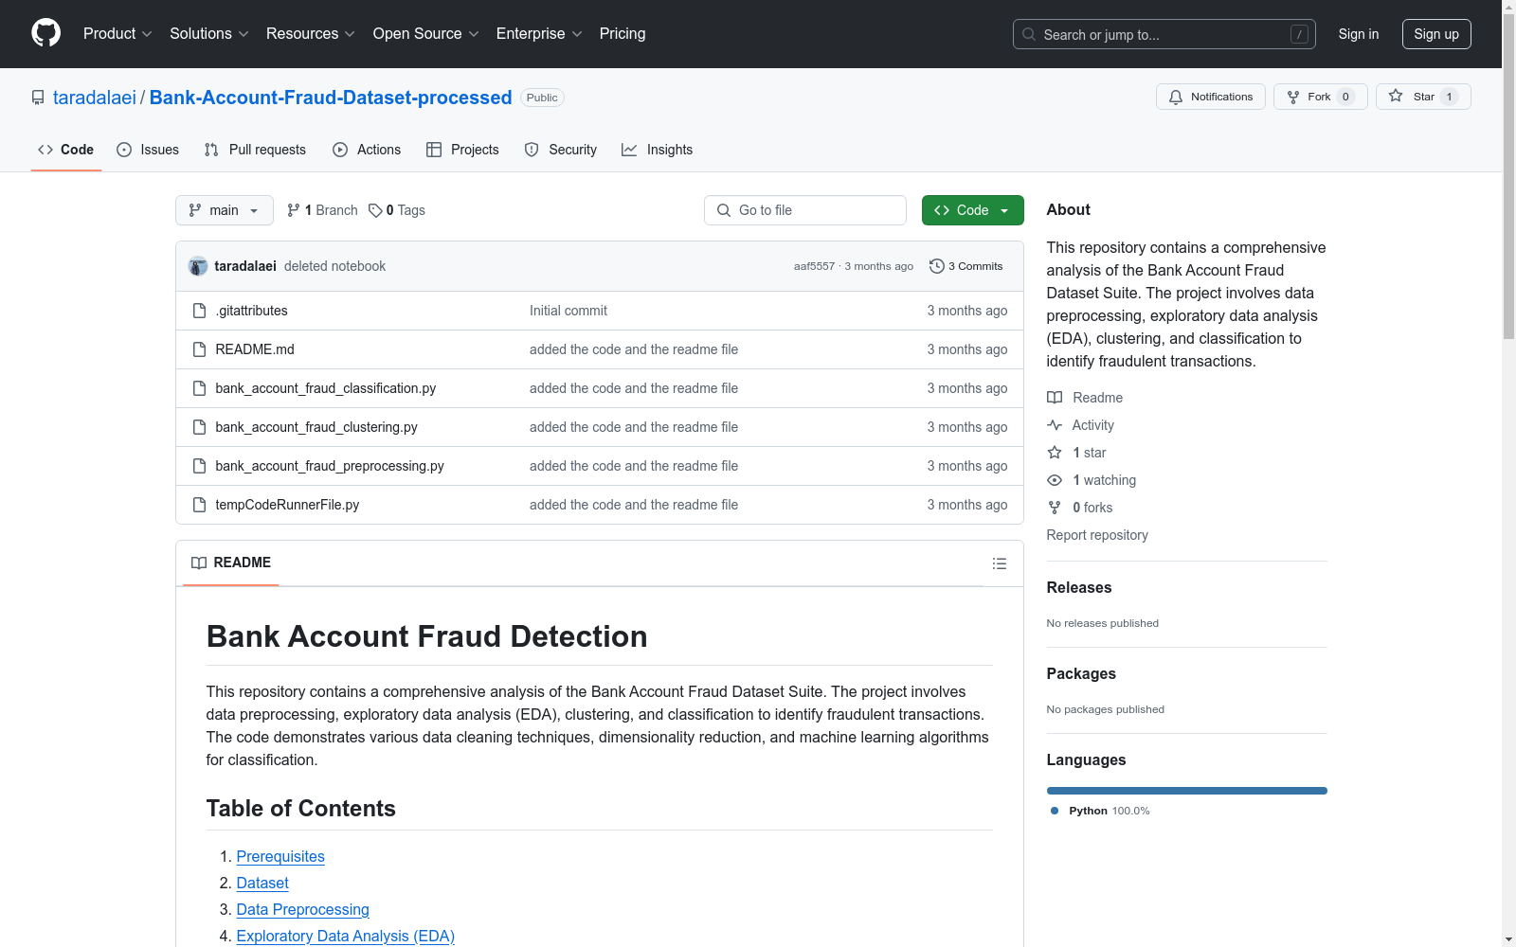Open the main branch selector dropdown
Screen dimensions: 1516x947
tap(225, 210)
